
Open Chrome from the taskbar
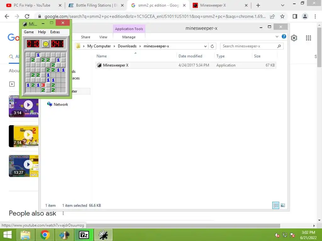pyautogui.click(x=45, y=235)
